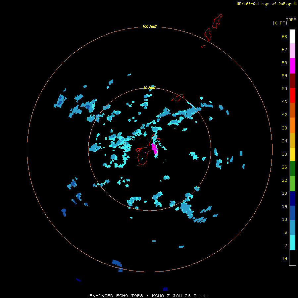
Task: Click the 100 NMI range ring label
Action: pos(149,26)
